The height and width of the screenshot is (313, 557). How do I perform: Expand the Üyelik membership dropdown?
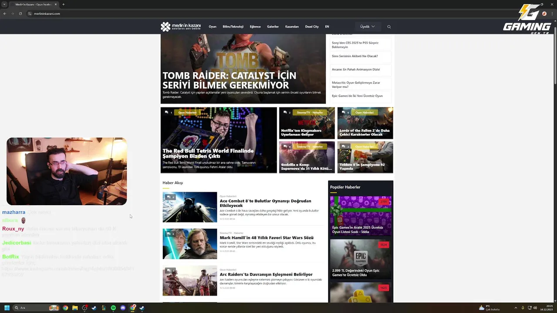(x=368, y=27)
